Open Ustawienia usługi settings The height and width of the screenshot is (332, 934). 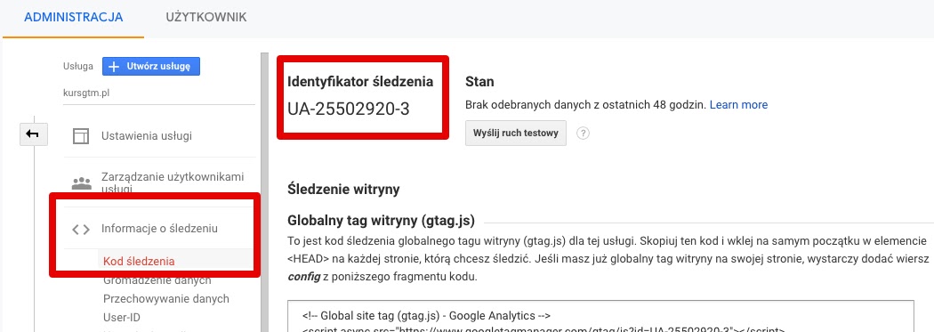147,136
